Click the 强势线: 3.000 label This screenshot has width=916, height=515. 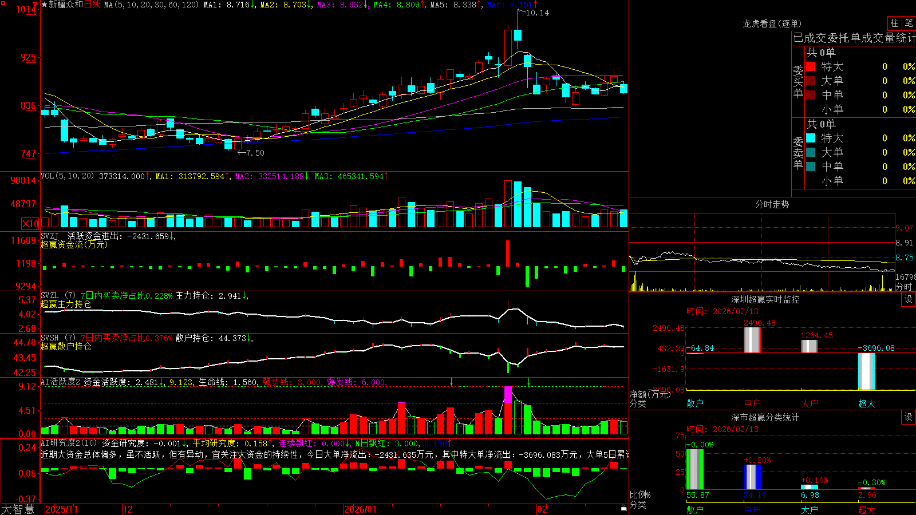(x=292, y=382)
